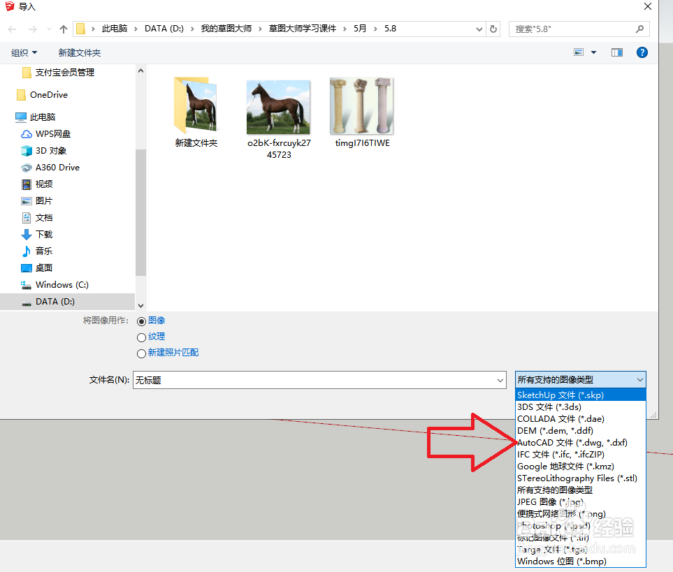Open the preview pane toggle icon
Image resolution: width=673 pixels, height=572 pixels.
(616, 52)
